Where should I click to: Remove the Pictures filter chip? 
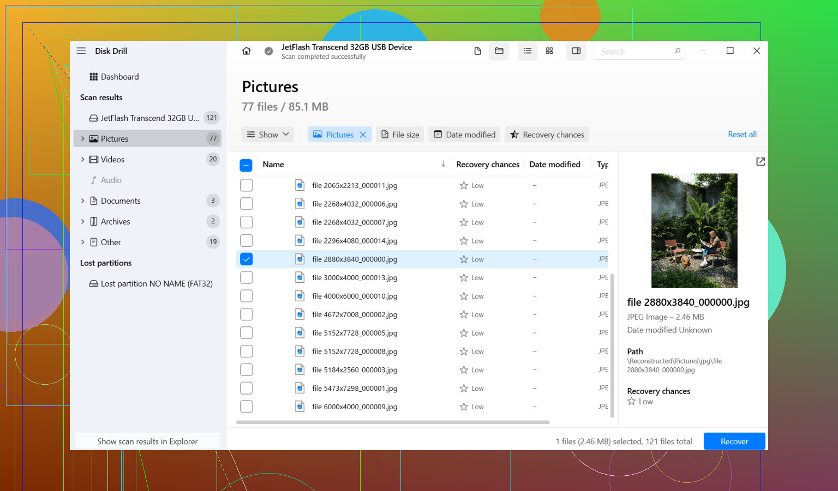point(363,135)
